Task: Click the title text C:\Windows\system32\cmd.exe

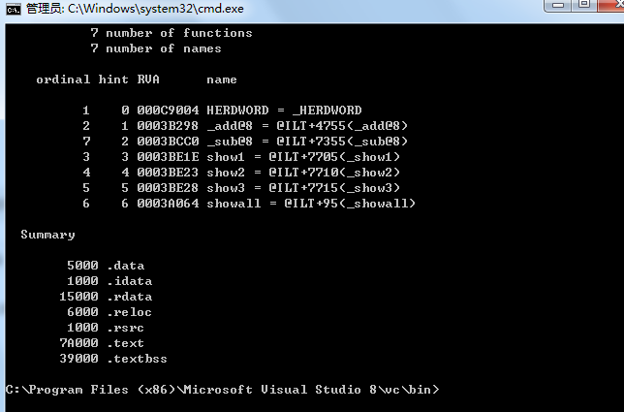Action: 156,9
